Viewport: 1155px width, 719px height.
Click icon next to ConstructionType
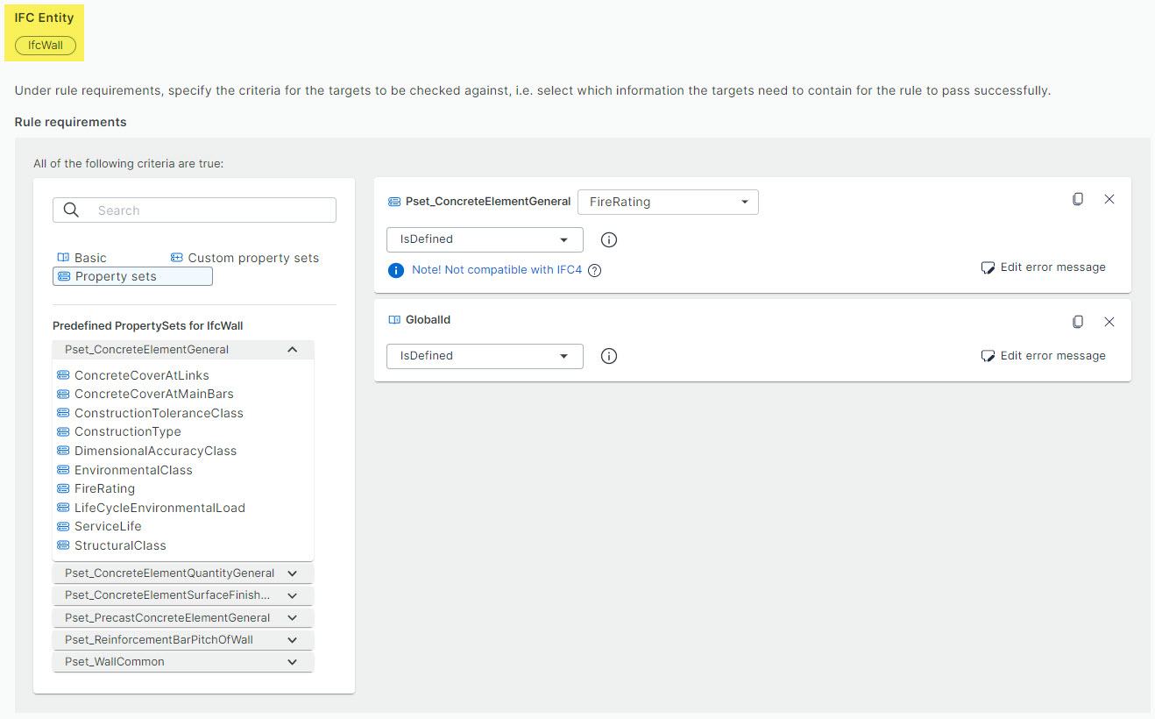click(x=63, y=431)
